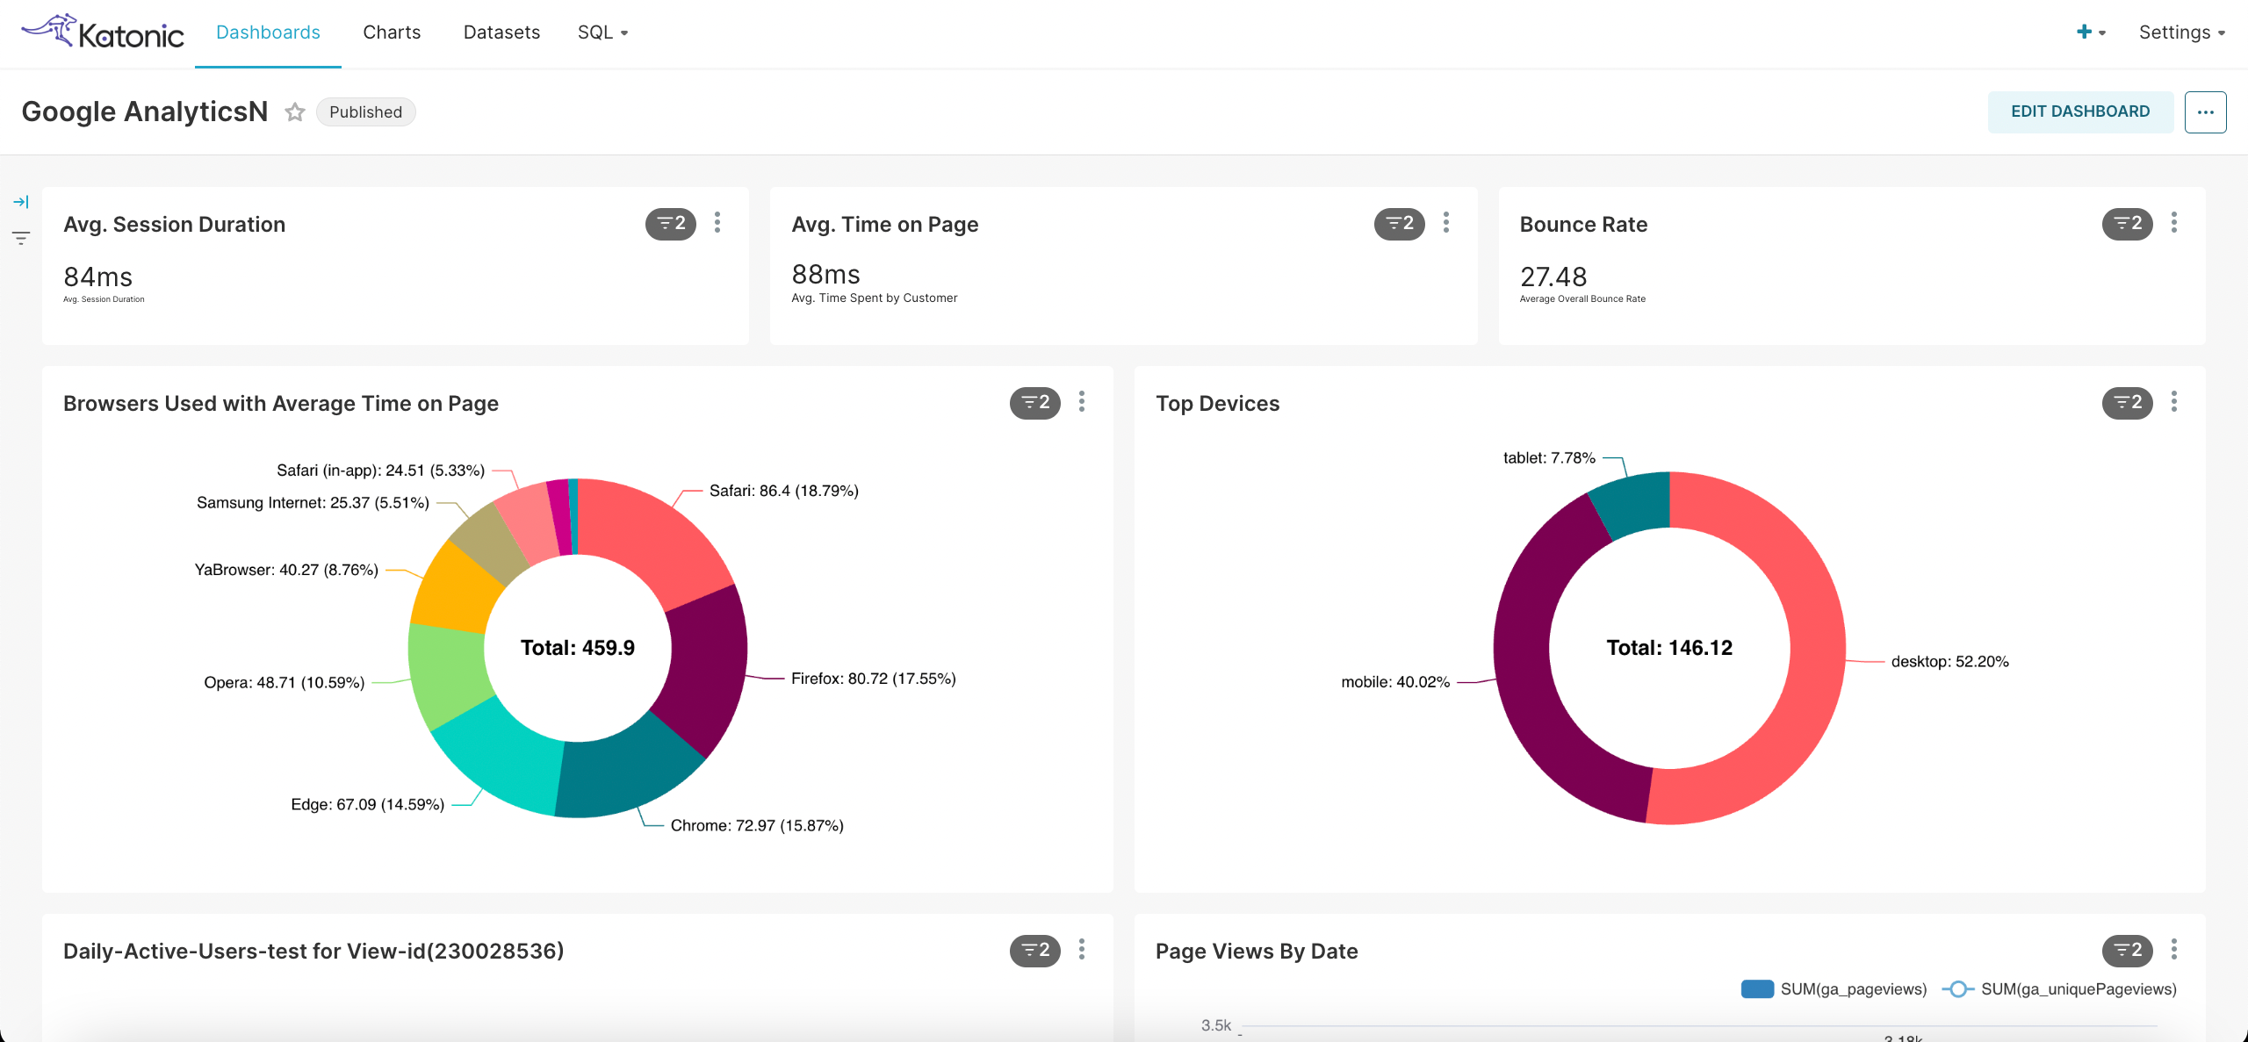Open more options for Bounce Rate chart

click(2174, 223)
